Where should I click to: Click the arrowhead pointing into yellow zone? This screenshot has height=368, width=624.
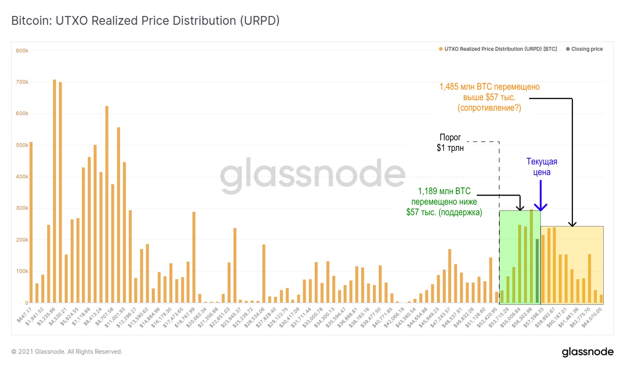(x=572, y=223)
